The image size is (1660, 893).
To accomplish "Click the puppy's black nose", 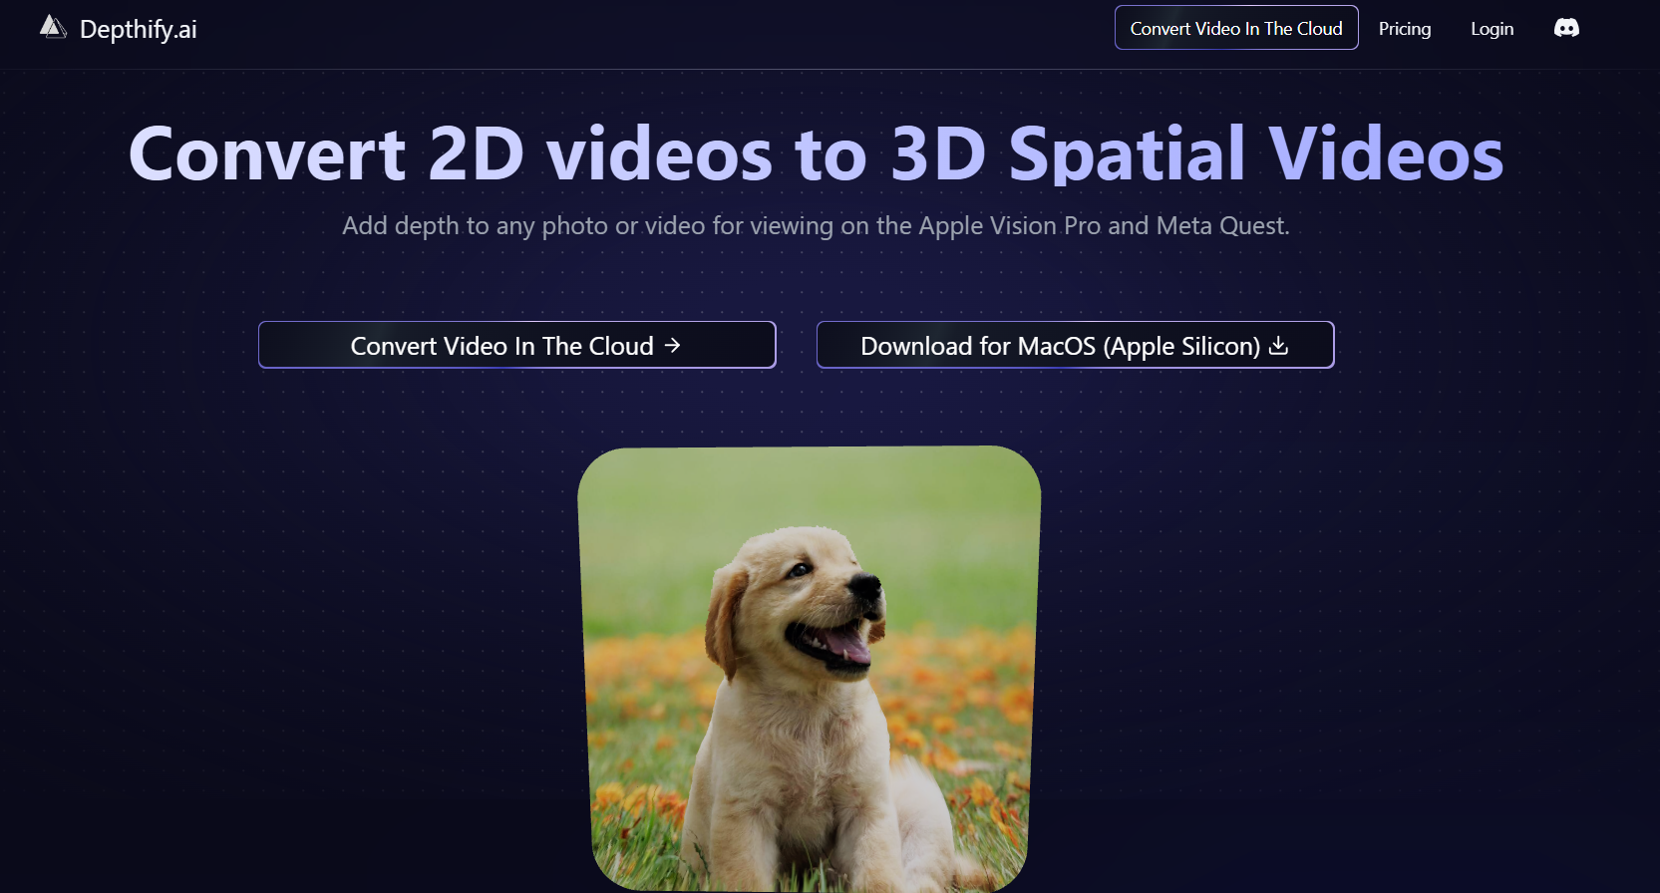I will (x=867, y=586).
